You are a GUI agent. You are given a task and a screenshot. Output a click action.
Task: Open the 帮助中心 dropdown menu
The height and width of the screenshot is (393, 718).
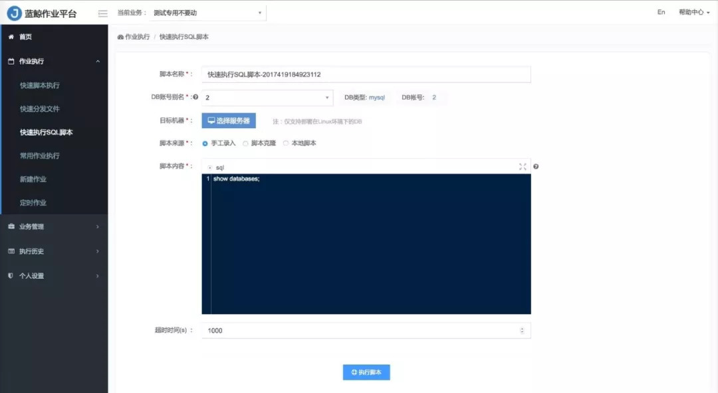click(x=694, y=13)
